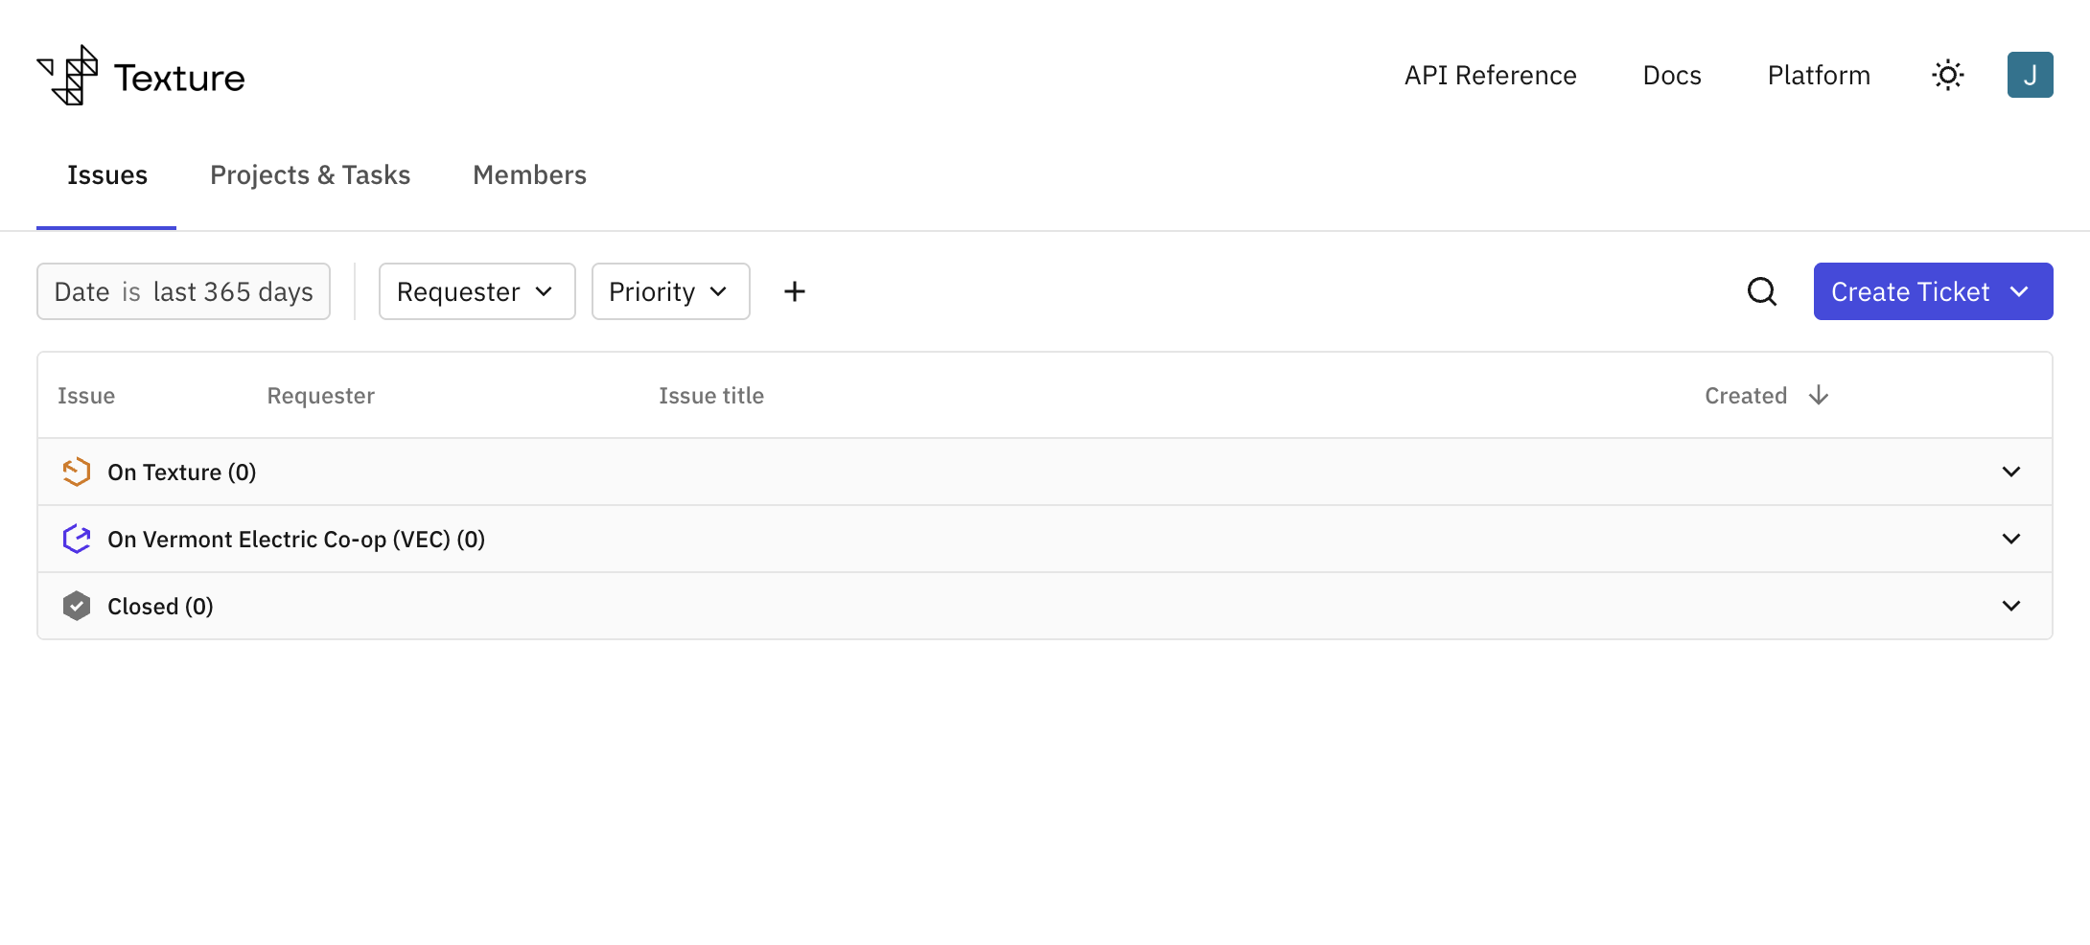Open the J user avatar menu
This screenshot has width=2090, height=945.
click(x=2030, y=75)
